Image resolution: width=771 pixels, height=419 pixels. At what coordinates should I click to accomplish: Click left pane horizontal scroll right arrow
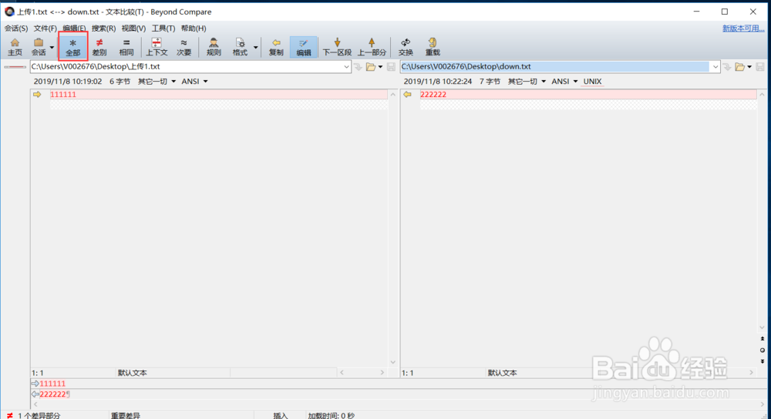[x=382, y=373]
